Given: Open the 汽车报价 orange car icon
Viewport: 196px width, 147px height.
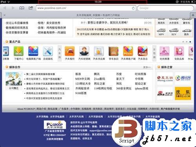Looking at the screenshot, I should coord(70,51).
